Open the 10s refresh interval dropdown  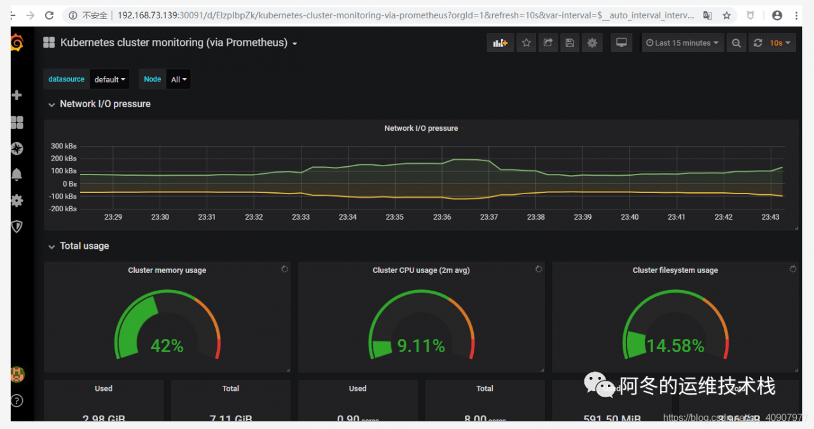click(x=780, y=43)
